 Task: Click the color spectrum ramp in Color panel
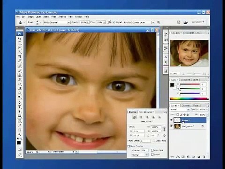(189, 99)
